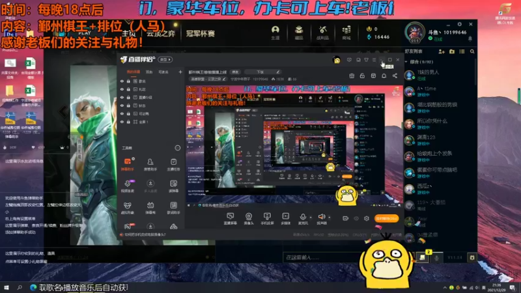The image size is (521, 293).
Task: Click taskbar search magnifier
Action: (x=20, y=287)
